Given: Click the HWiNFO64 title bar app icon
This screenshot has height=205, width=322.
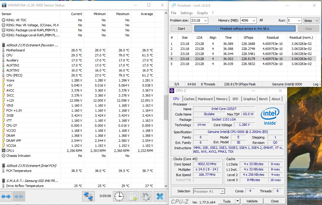Looking at the screenshot, I should tap(4, 5).
